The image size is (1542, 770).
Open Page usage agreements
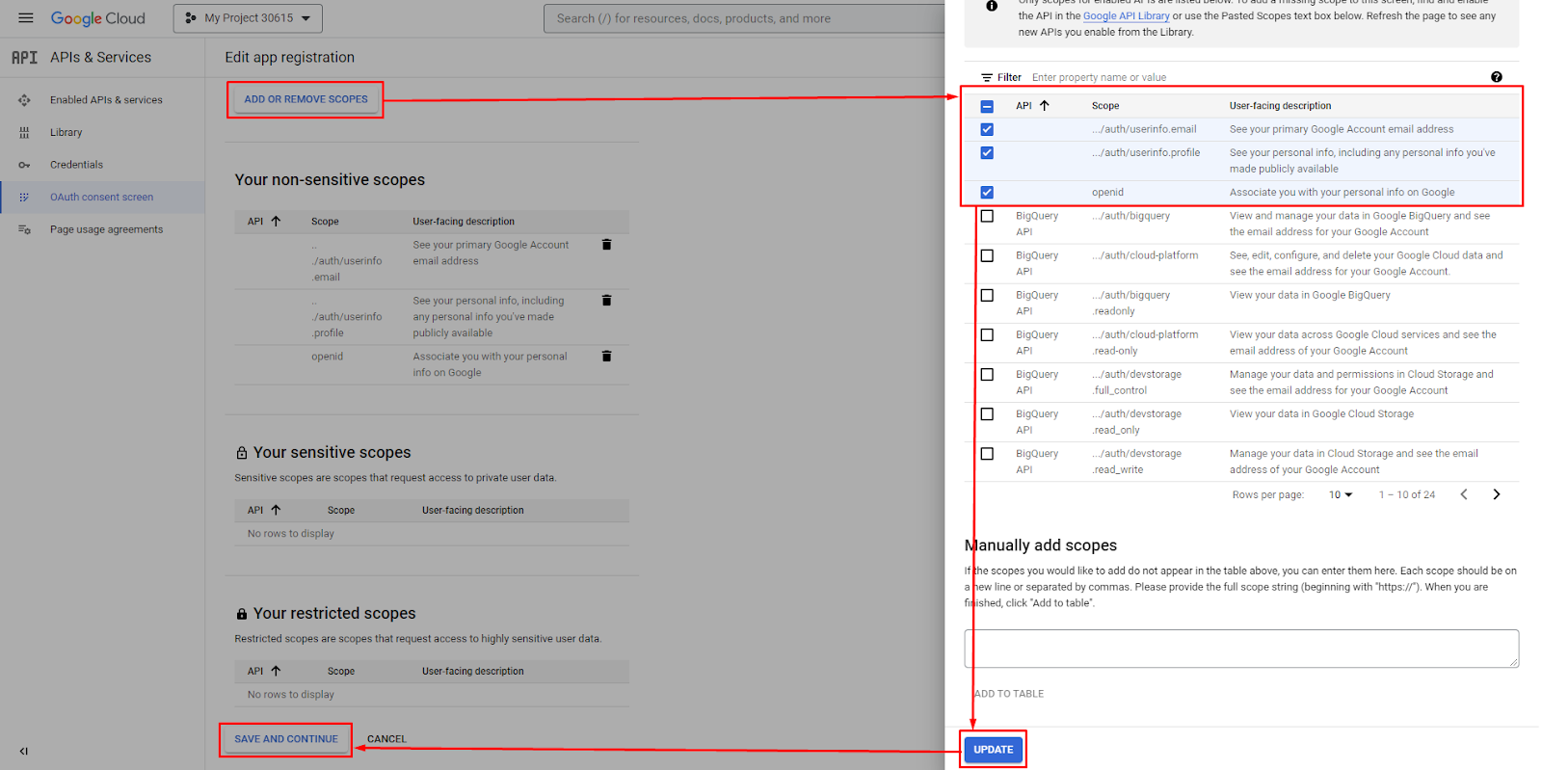tap(106, 229)
